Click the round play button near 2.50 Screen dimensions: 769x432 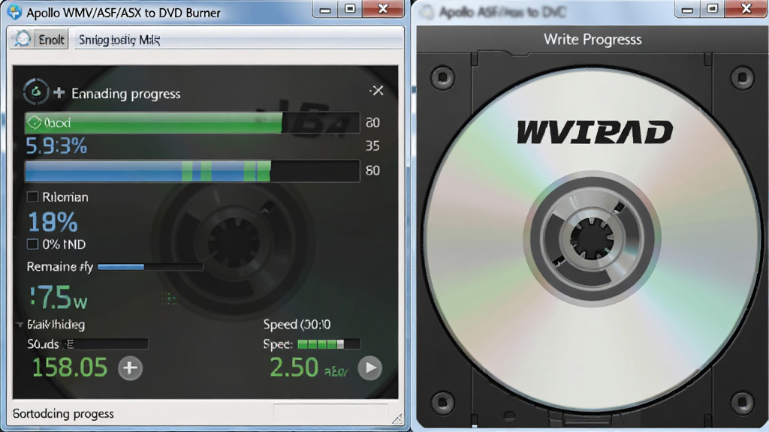(370, 367)
